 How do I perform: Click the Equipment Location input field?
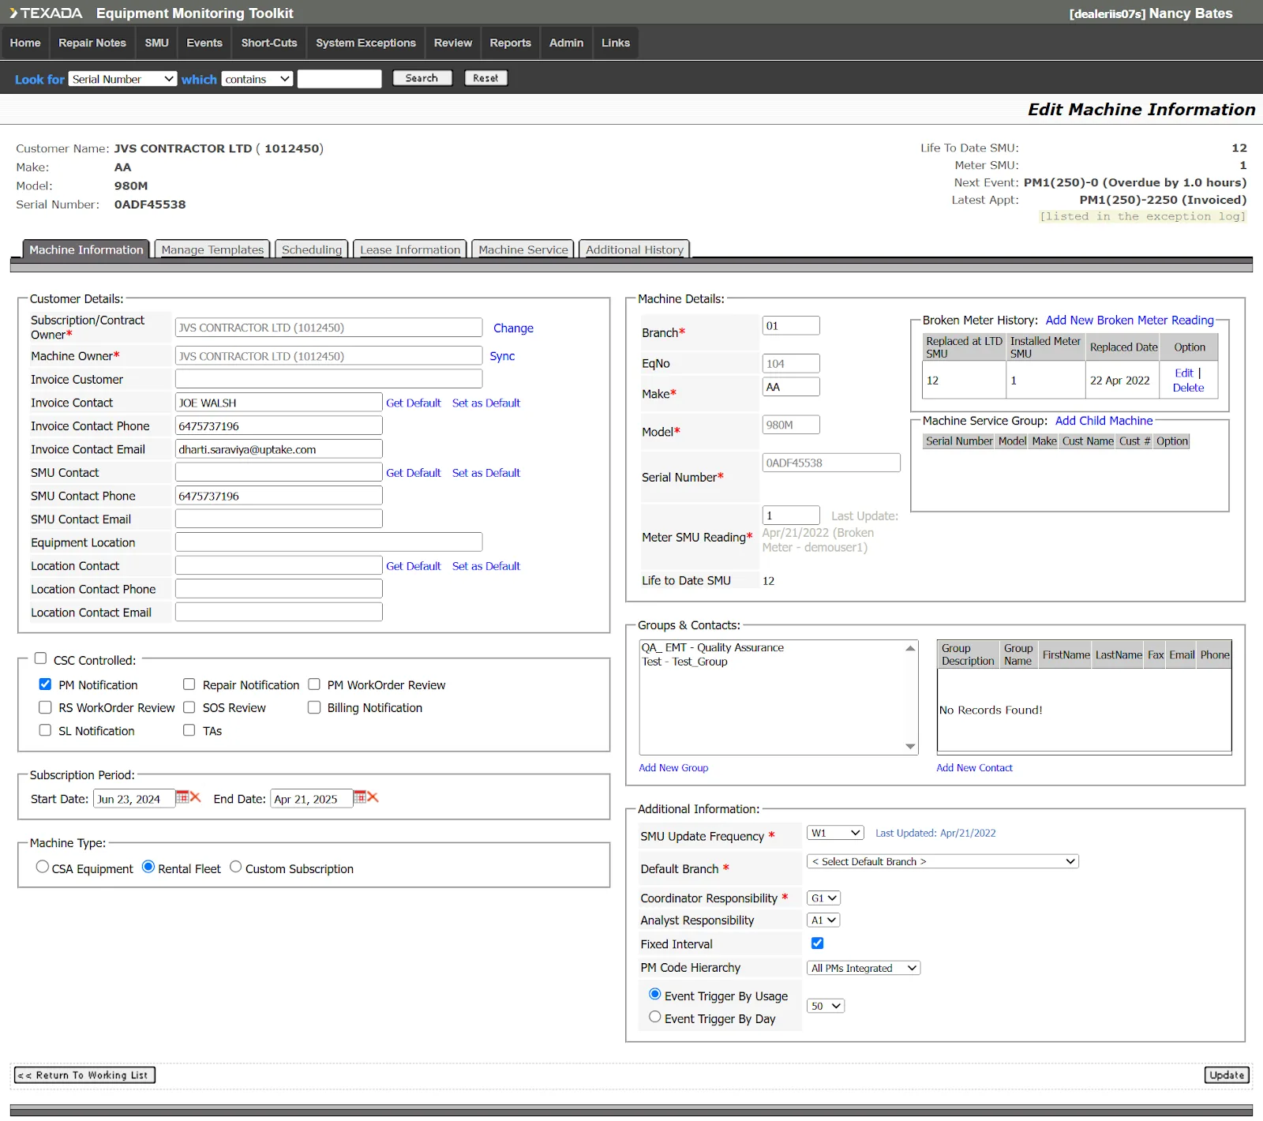(x=328, y=542)
